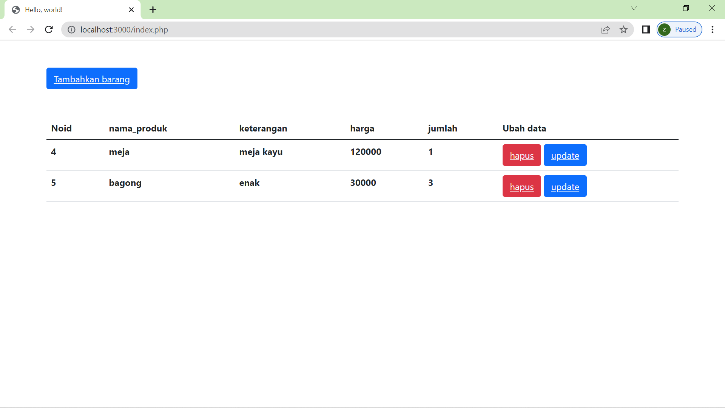Click the browser back navigation icon
This screenshot has height=408, width=725.
12,29
